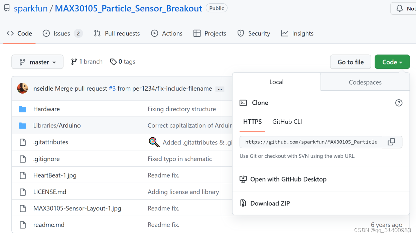Switch to the Code tab

pos(19,33)
